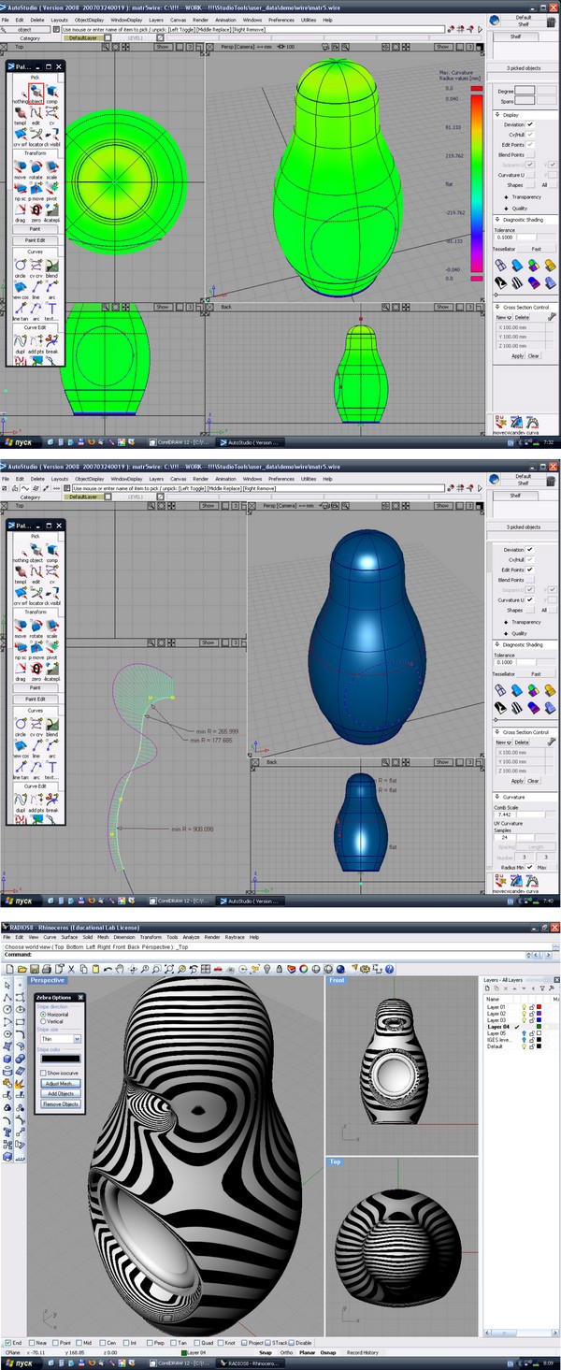Click the Layer 01 color swatch in Rhino
The width and height of the screenshot is (561, 1370).
(x=539, y=1007)
